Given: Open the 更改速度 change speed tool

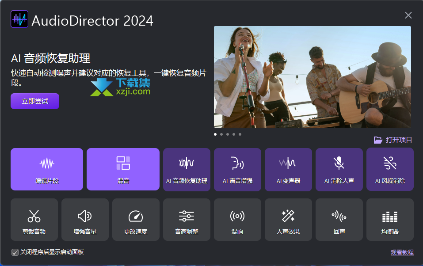Looking at the screenshot, I should coord(136,220).
